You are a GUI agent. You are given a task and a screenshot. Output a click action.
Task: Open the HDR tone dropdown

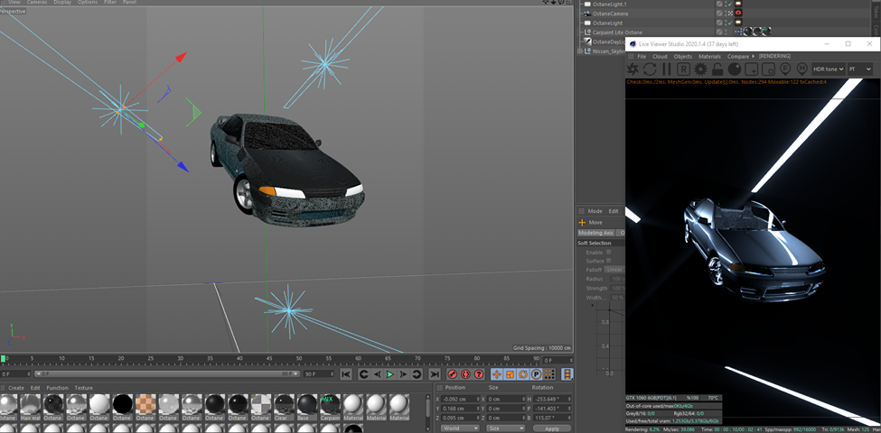829,69
